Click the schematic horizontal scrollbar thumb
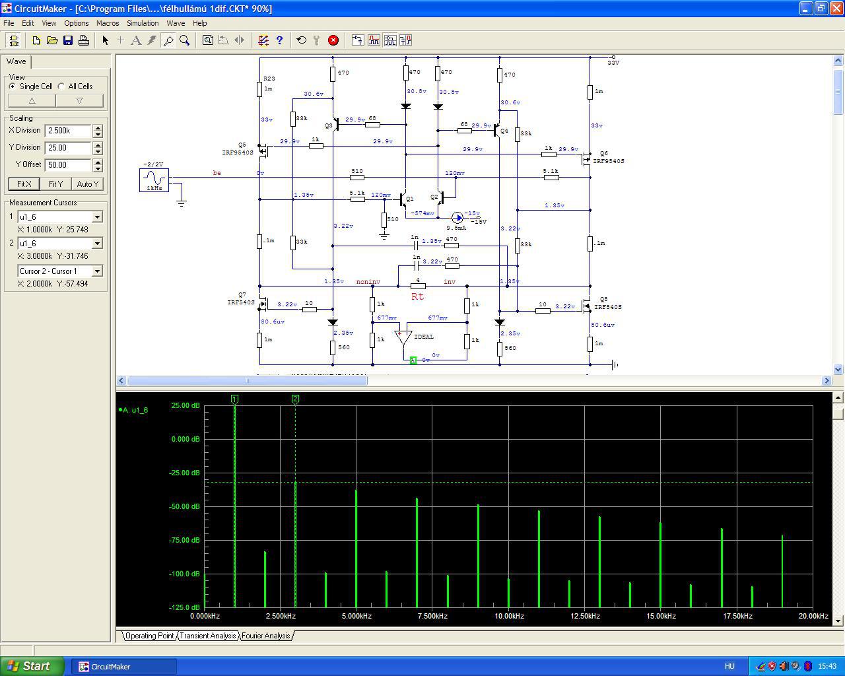Viewport: 845px width, 676px height. click(x=247, y=381)
